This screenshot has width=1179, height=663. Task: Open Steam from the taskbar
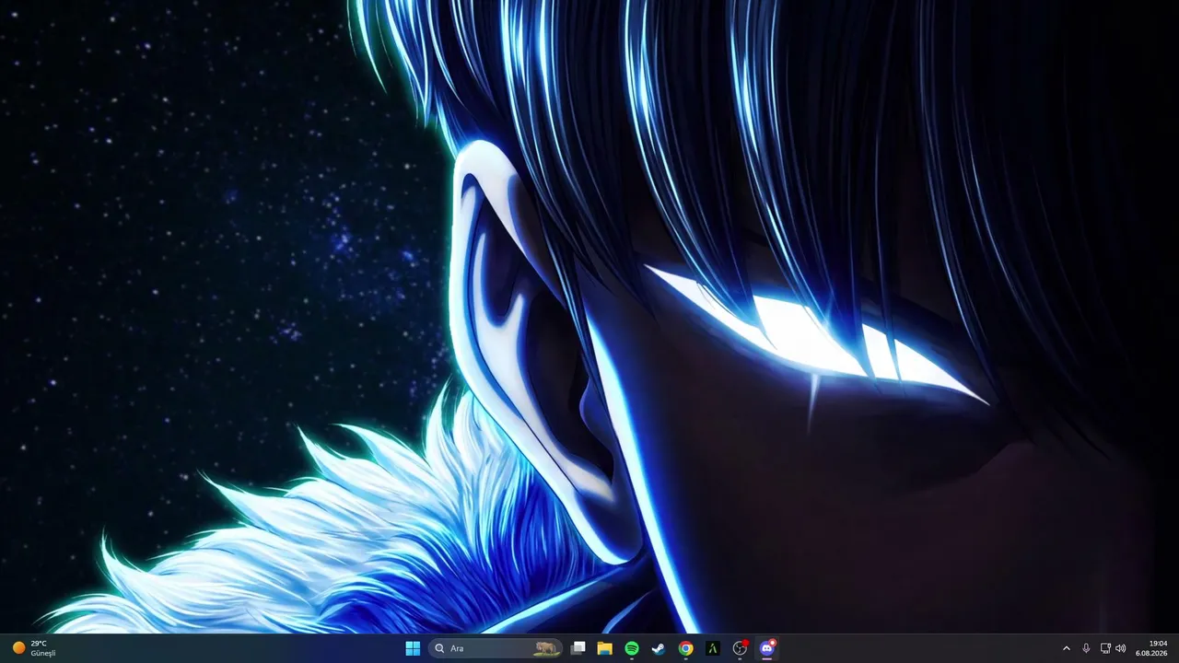[659, 648]
